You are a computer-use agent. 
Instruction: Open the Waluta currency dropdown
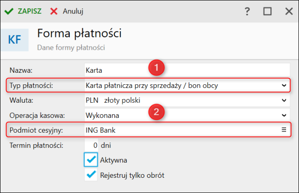click(187, 100)
